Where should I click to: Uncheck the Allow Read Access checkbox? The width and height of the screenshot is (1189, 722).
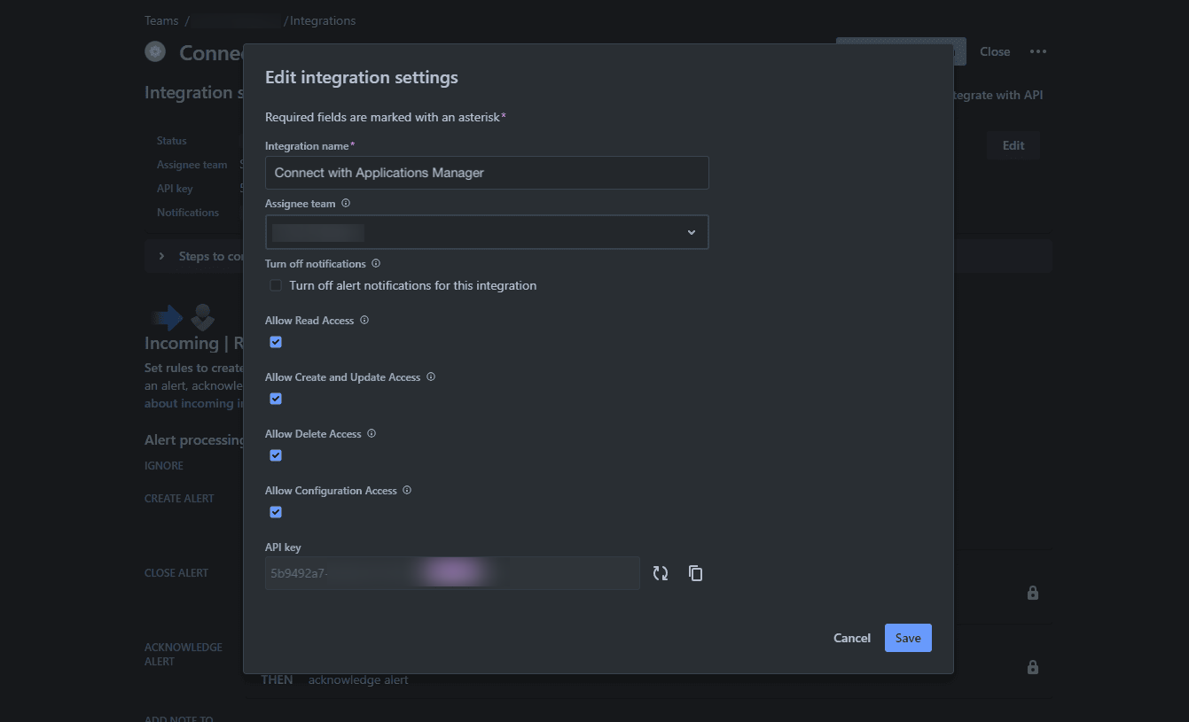(276, 342)
